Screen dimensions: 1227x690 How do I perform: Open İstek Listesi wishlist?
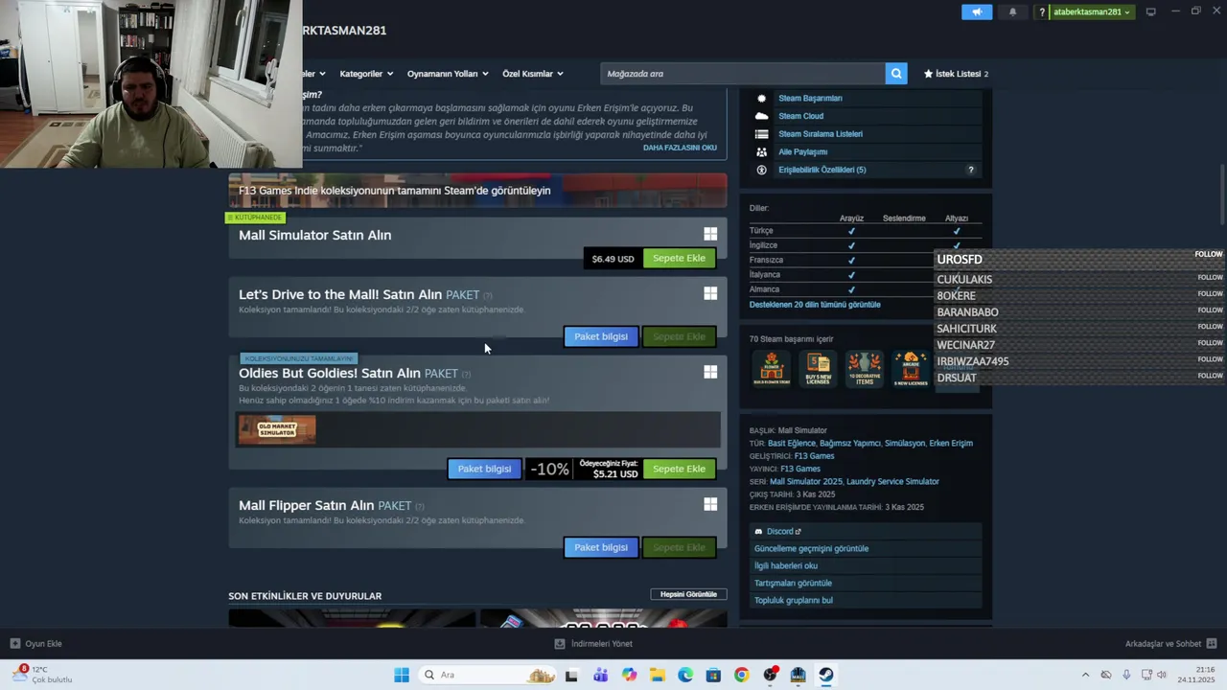coord(956,74)
